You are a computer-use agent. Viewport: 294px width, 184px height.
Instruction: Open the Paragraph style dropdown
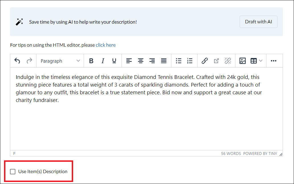tap(60, 61)
